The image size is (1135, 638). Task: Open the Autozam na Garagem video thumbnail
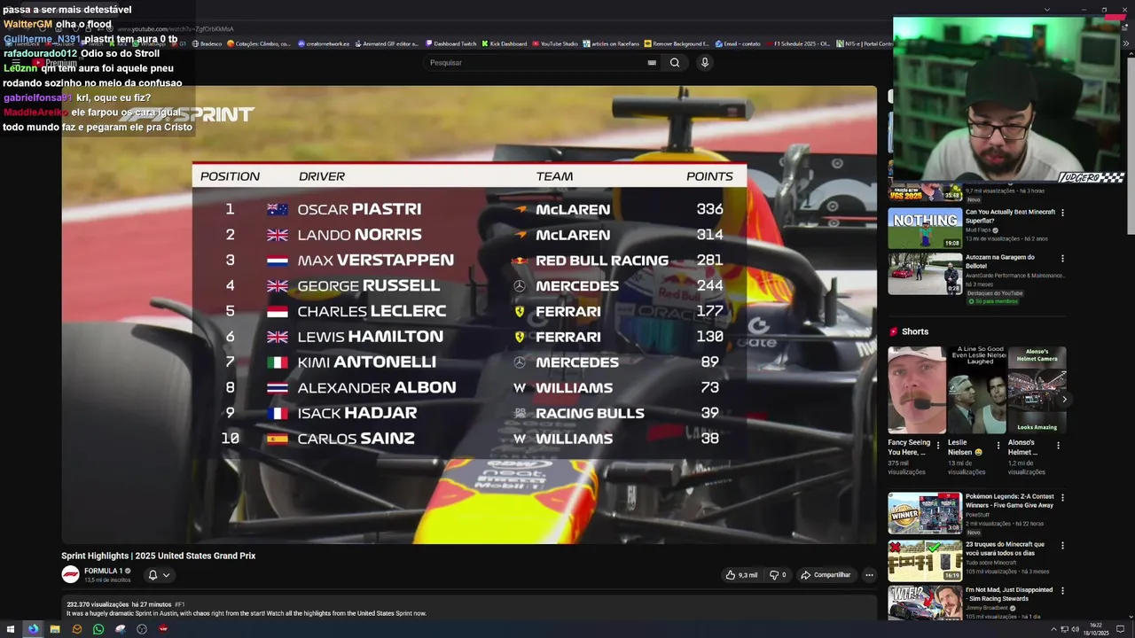click(x=925, y=274)
